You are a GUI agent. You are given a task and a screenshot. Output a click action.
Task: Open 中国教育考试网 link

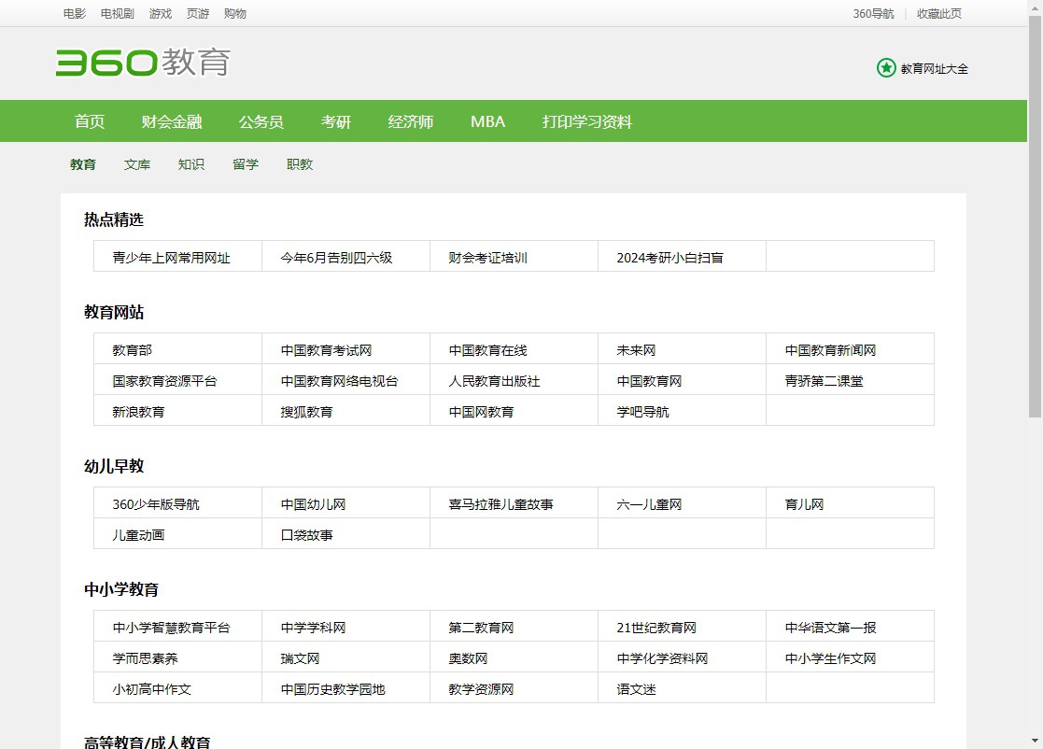(326, 350)
